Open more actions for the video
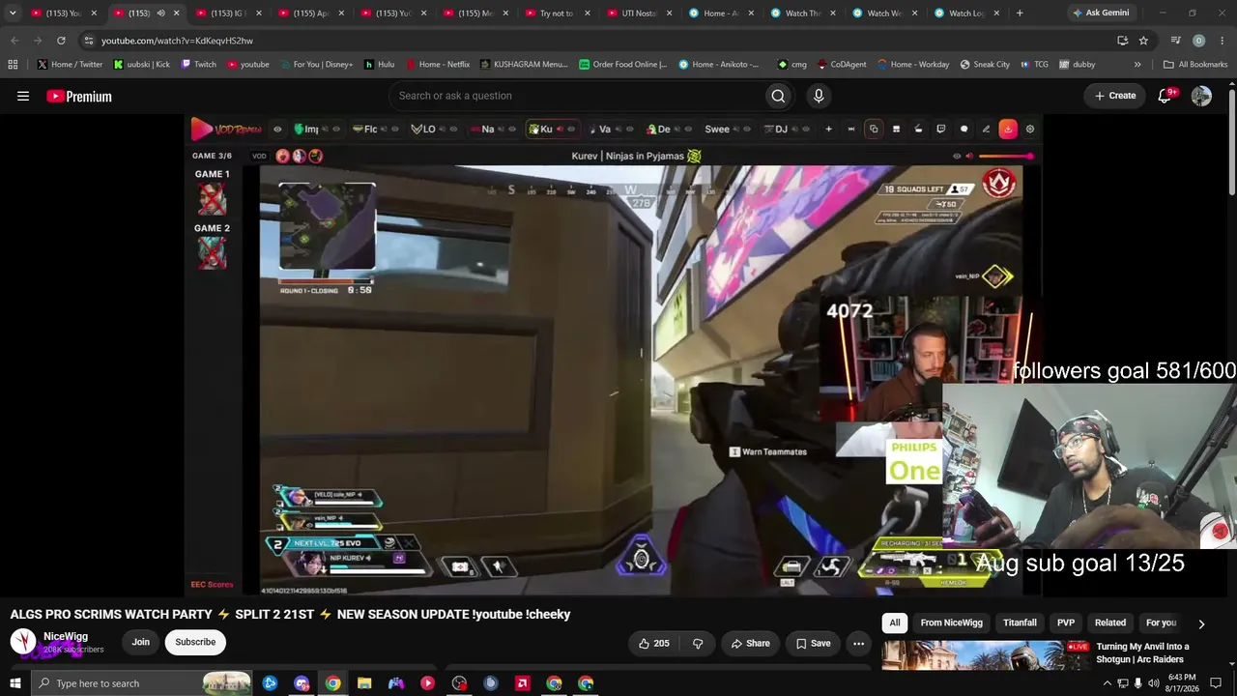 tap(858, 643)
